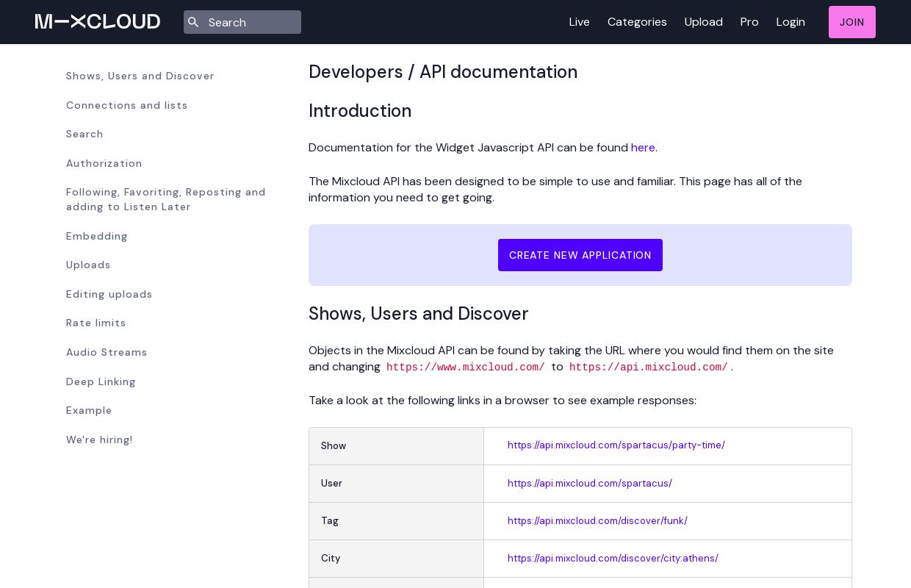Open the Pro page link

(x=749, y=22)
